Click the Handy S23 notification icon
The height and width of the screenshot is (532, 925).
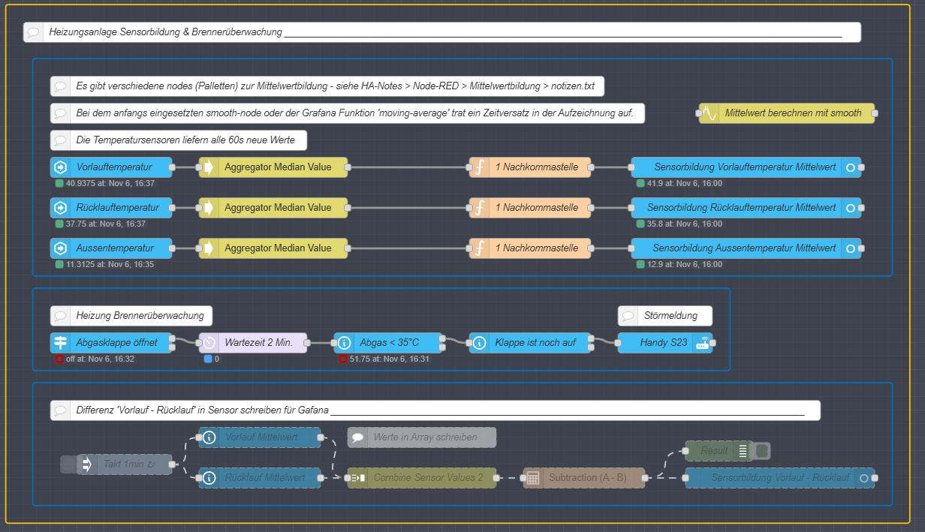click(701, 343)
